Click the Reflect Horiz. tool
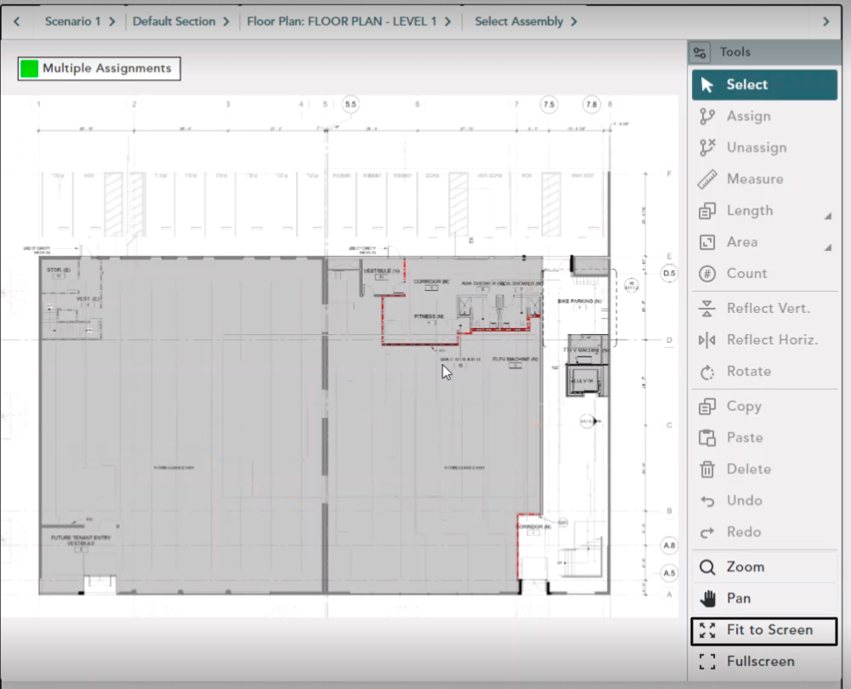Screen dimensions: 851x689 pyautogui.click(x=706, y=340)
